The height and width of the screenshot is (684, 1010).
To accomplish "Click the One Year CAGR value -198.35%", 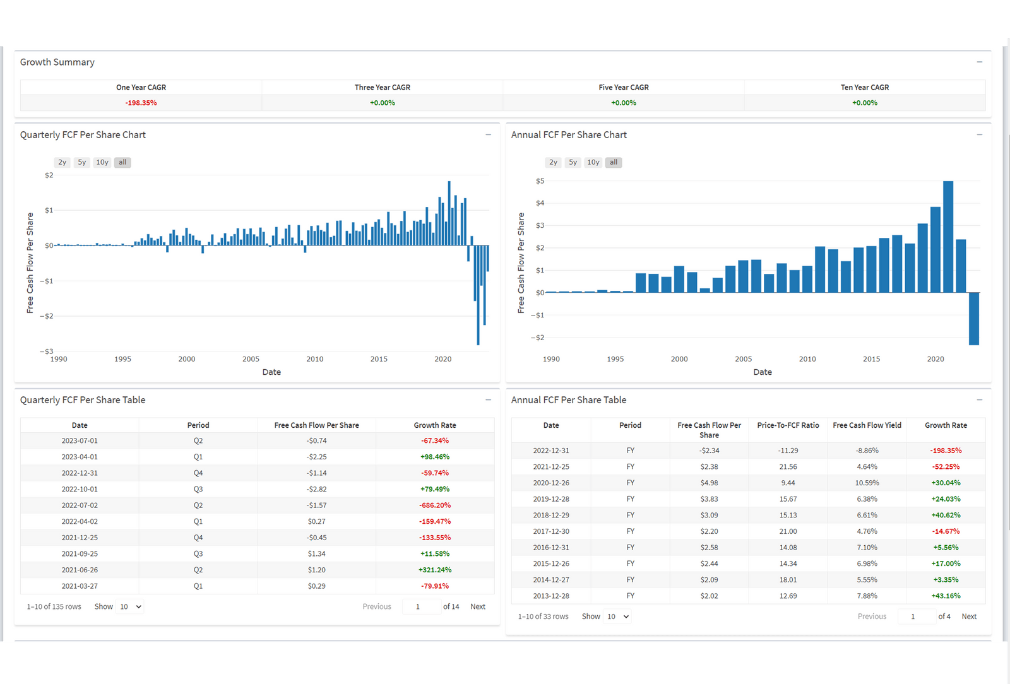I will pos(141,102).
